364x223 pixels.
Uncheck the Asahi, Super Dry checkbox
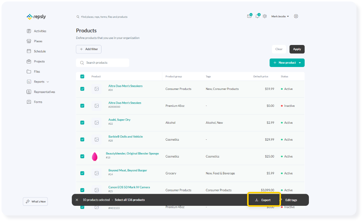coord(82,123)
